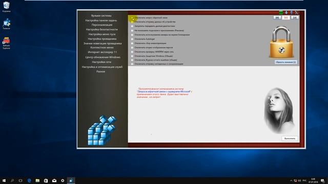Screen dimensions: 328x184
Task: Toggle 'Отключить проверку WMDRM через сеть' checkbox
Action: 132,52
